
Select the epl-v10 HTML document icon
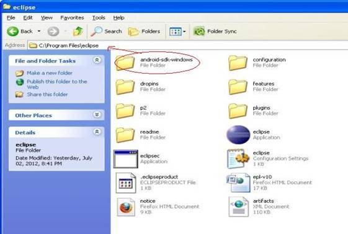[x=238, y=183]
